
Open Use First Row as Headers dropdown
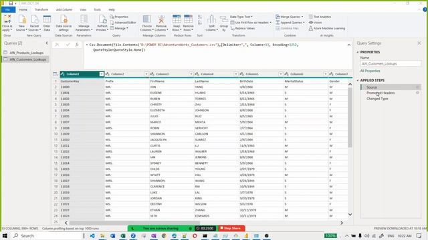[251, 23]
